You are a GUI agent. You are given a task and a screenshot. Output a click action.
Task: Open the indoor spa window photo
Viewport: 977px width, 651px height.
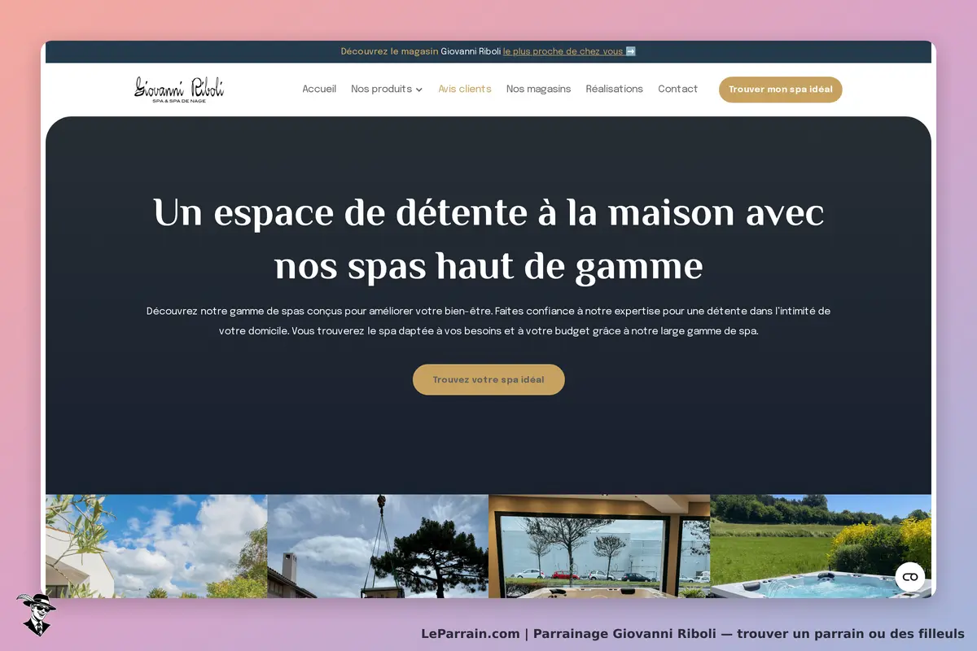click(x=599, y=546)
